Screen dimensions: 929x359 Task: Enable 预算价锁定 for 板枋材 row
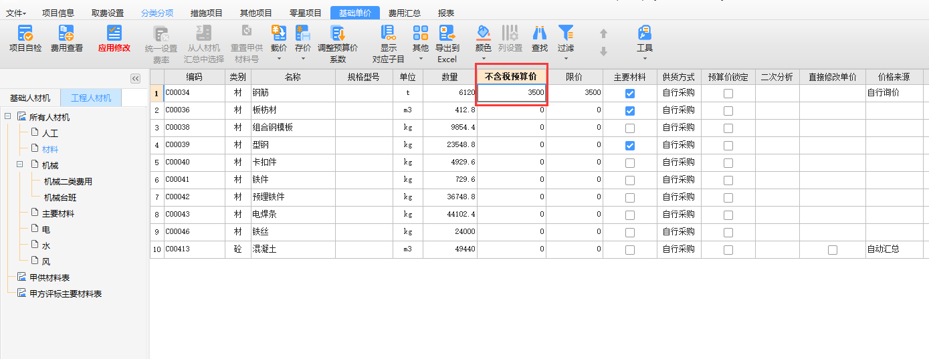[728, 111]
